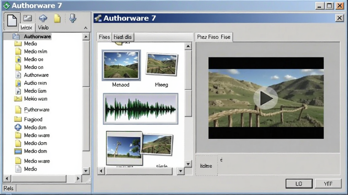Viewport: 348px width, 195px height.
Task: Click the Medio raim file icon
Action: 18,51
